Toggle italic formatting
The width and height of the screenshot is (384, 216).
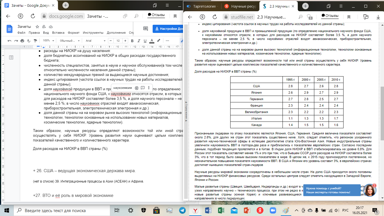(138, 40)
